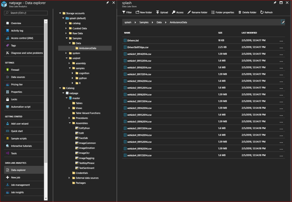Collapse the Storage accounts node

click(x=60, y=13)
